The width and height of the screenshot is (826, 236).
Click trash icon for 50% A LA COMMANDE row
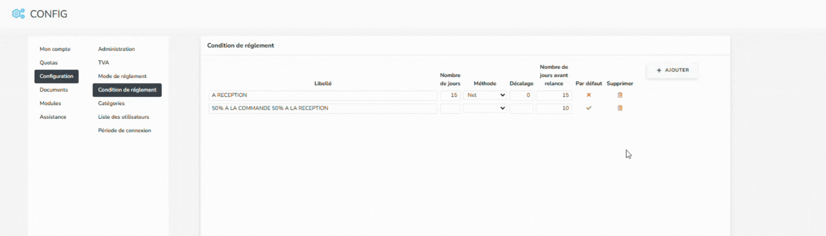click(x=619, y=108)
